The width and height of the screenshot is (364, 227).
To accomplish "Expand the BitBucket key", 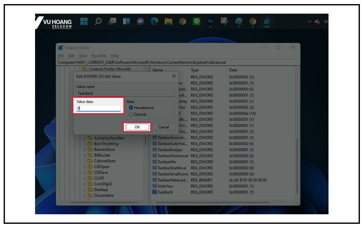I will (x=85, y=156).
